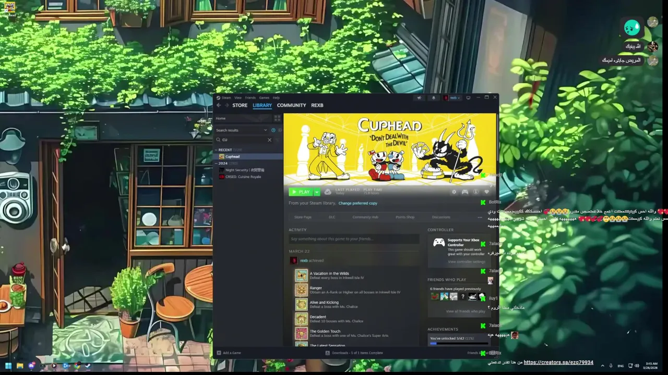
Task: Check Cuphead cloud sync status icon
Action: tap(328, 192)
